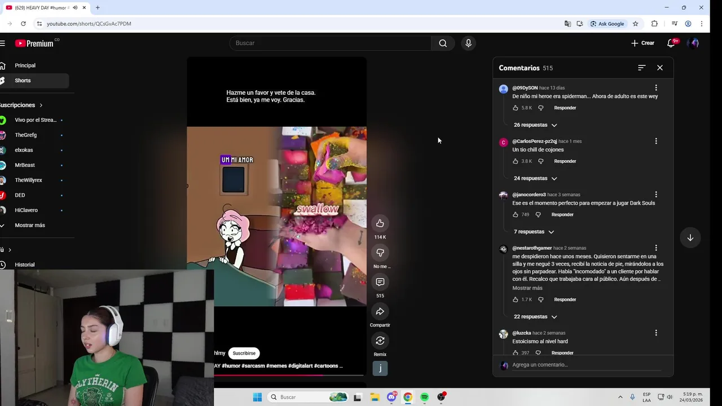The image size is (722, 406).
Task: Expand 24 respuestas replies
Action: point(535,178)
